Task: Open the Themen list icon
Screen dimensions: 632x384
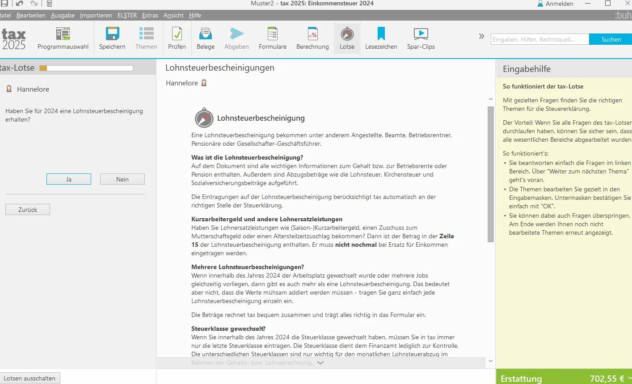Action: (146, 34)
